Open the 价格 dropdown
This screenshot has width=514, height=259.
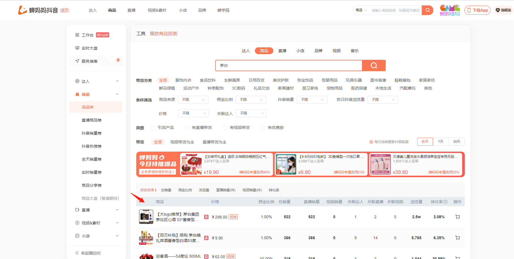click(x=193, y=113)
